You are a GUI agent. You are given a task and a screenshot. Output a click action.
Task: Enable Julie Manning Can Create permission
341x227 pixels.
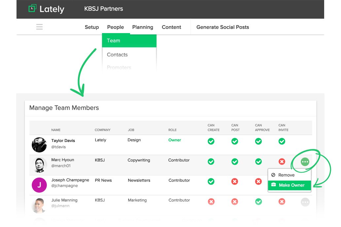click(211, 202)
